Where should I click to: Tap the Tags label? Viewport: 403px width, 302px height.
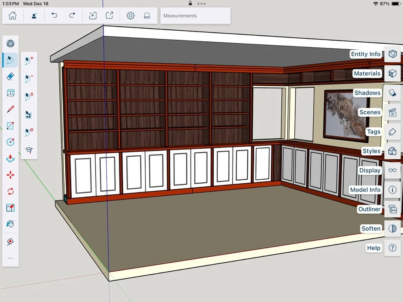click(373, 132)
